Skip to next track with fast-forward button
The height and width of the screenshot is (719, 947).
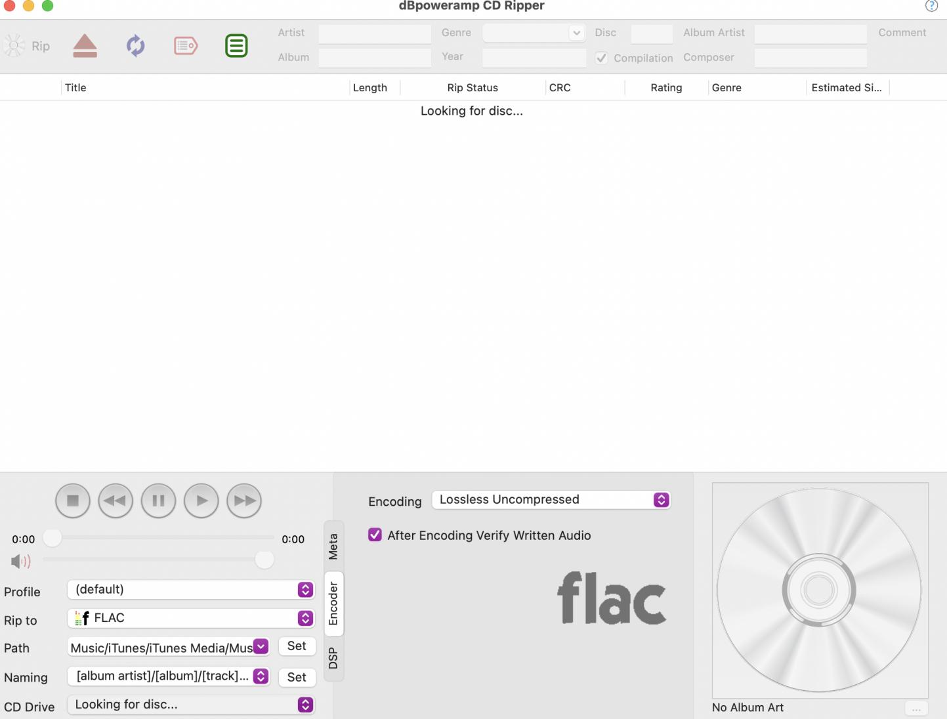[244, 501]
